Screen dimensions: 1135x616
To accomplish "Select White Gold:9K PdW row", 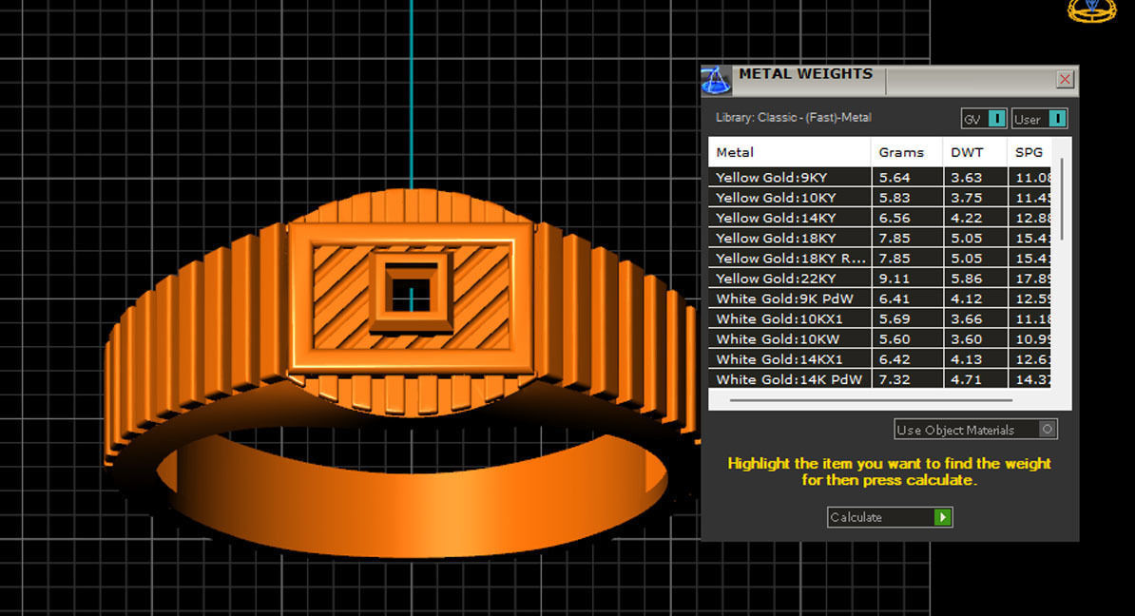I will tap(879, 298).
